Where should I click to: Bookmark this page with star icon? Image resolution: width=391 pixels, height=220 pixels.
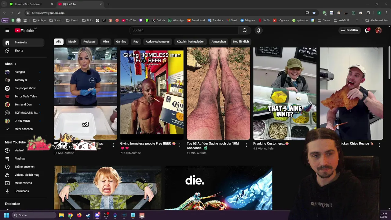(x=314, y=13)
